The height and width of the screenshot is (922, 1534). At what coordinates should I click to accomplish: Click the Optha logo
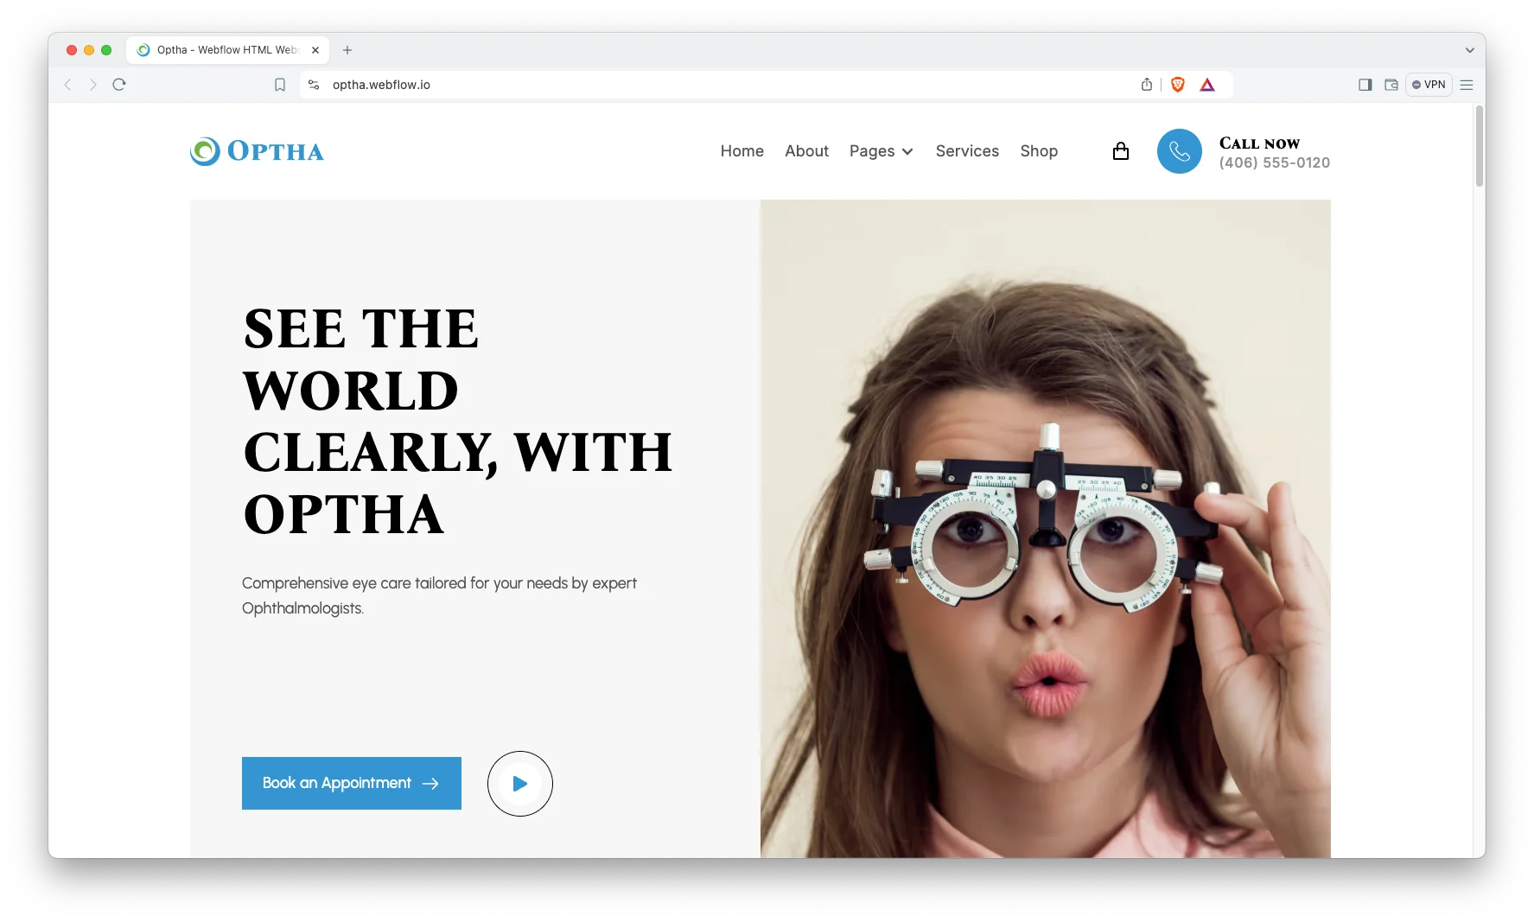pos(257,151)
